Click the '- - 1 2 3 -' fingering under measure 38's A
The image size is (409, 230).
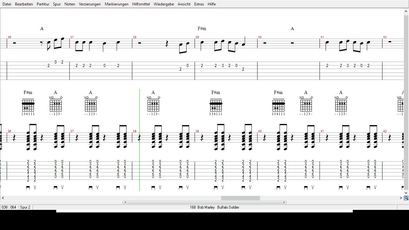coord(153,114)
